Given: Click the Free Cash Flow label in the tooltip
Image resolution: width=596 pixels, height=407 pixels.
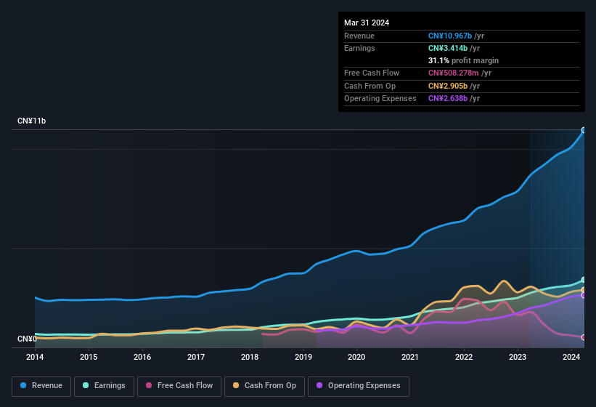Looking at the screenshot, I should tap(372, 73).
